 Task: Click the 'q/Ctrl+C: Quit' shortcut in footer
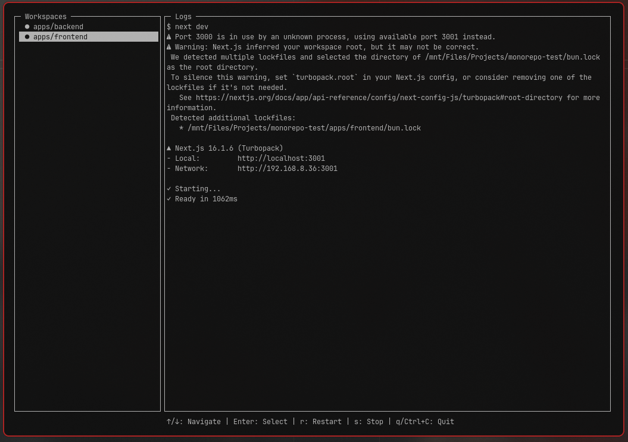425,422
